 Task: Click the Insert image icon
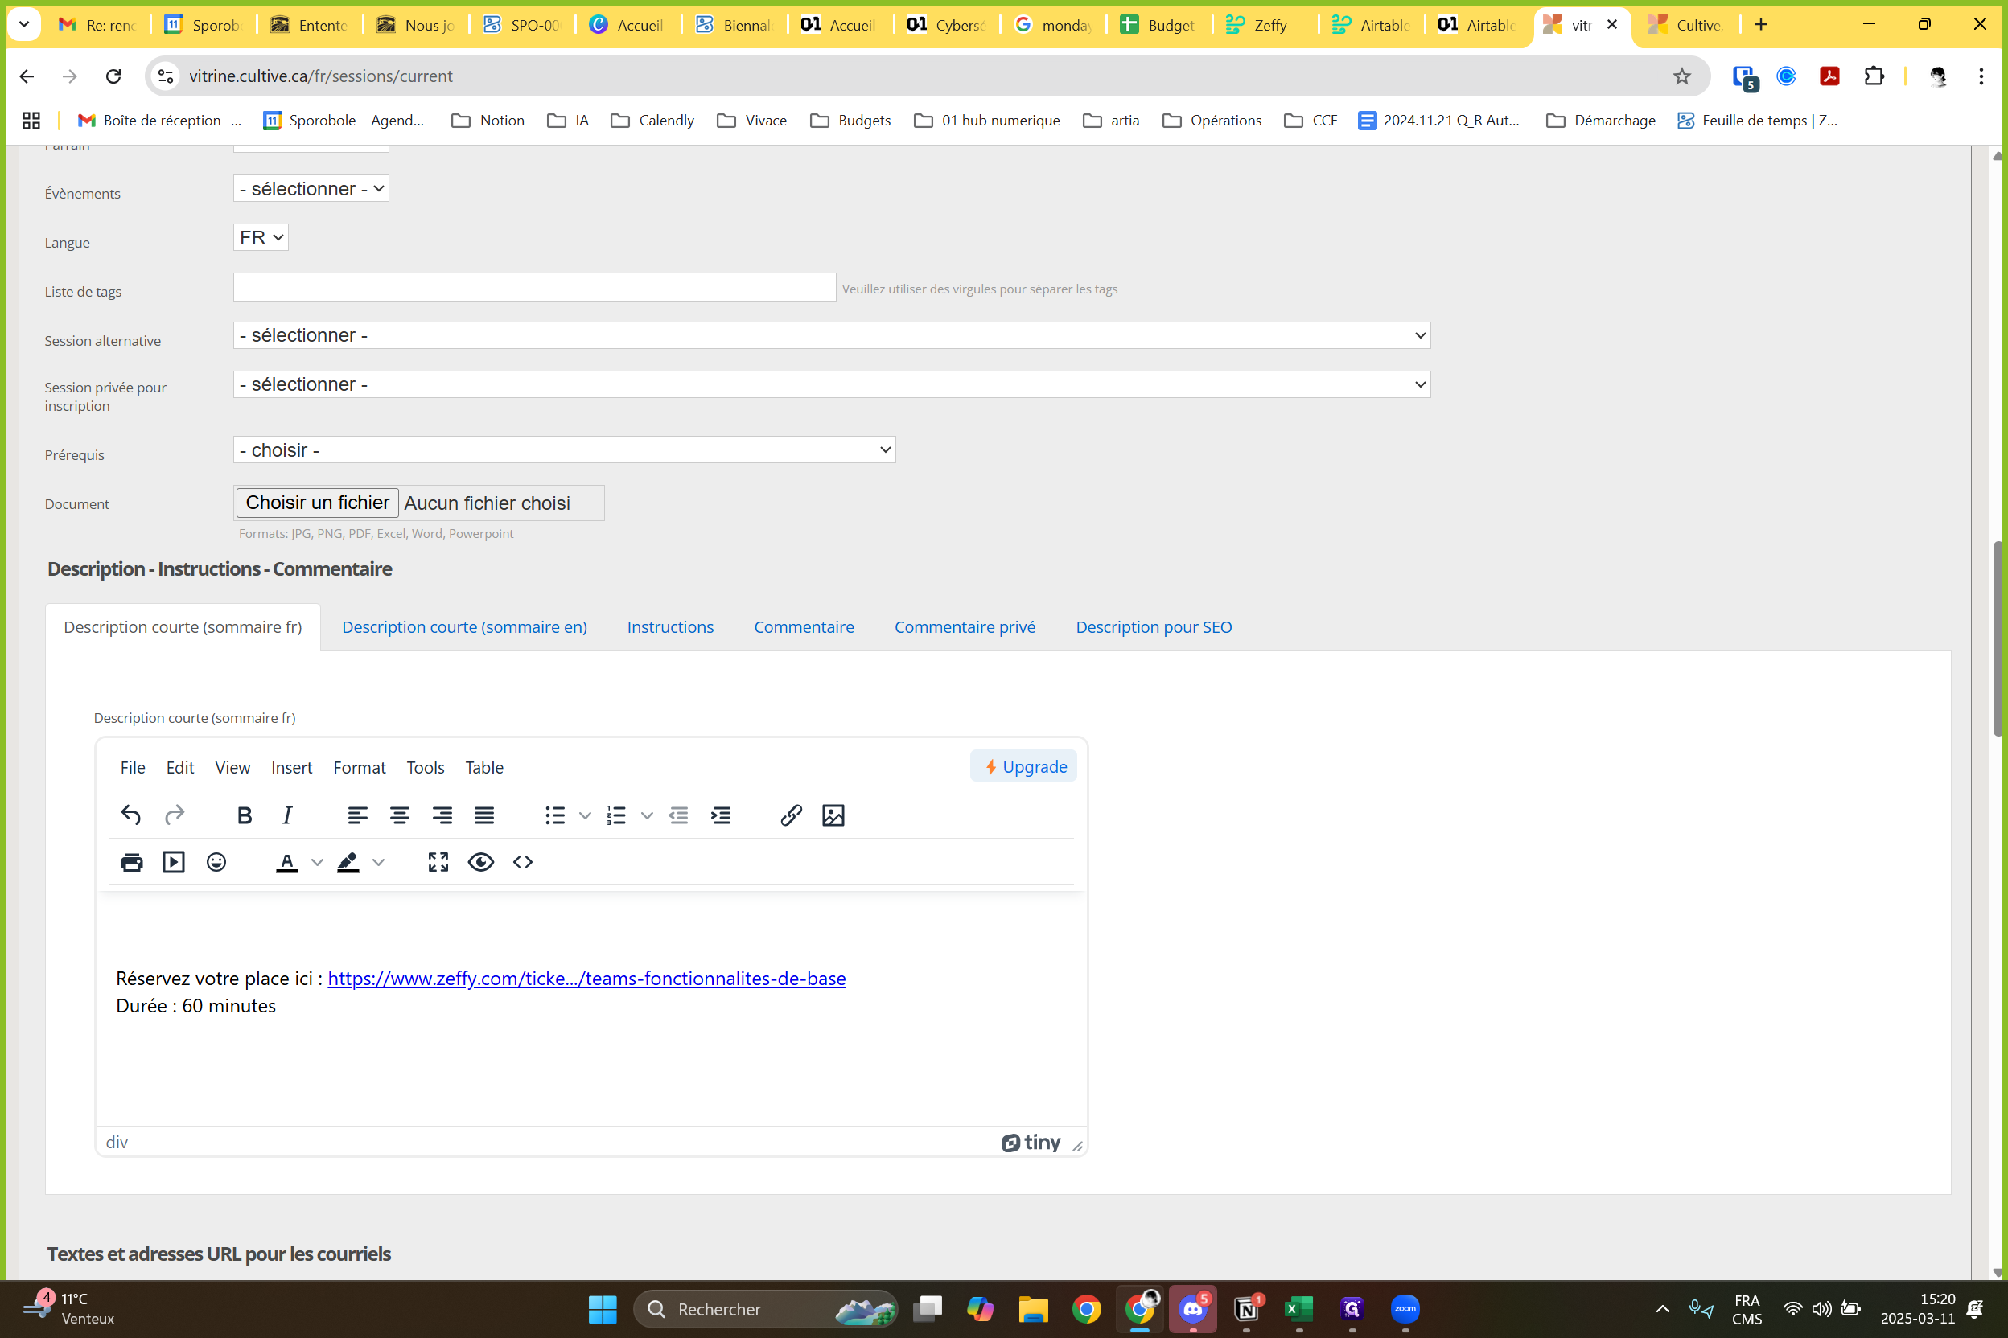point(833,815)
